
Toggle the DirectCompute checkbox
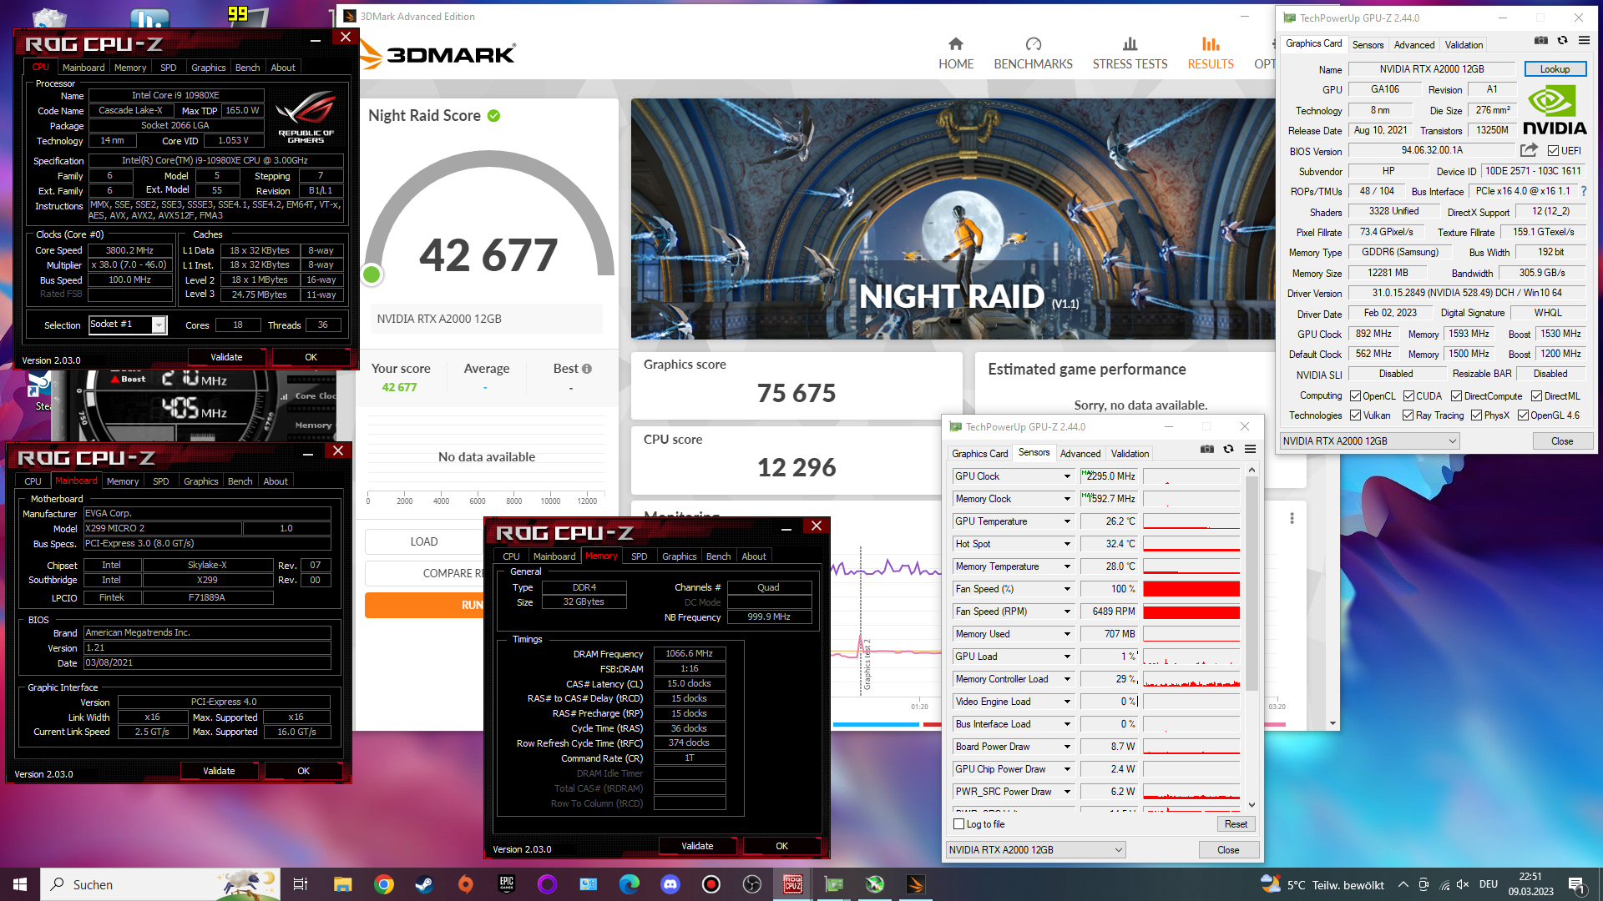pyautogui.click(x=1456, y=395)
